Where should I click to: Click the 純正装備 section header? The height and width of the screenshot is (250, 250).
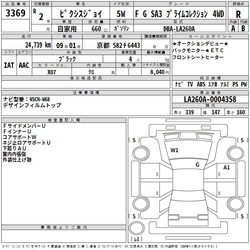click(210, 78)
